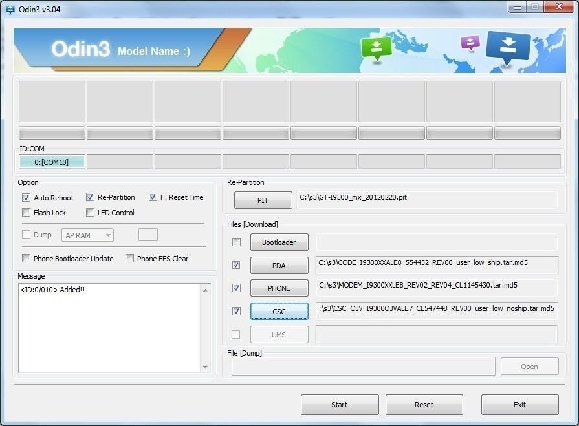Click the message log scrollbar down arrow
Viewport: 579px width, 426px height.
click(x=205, y=367)
